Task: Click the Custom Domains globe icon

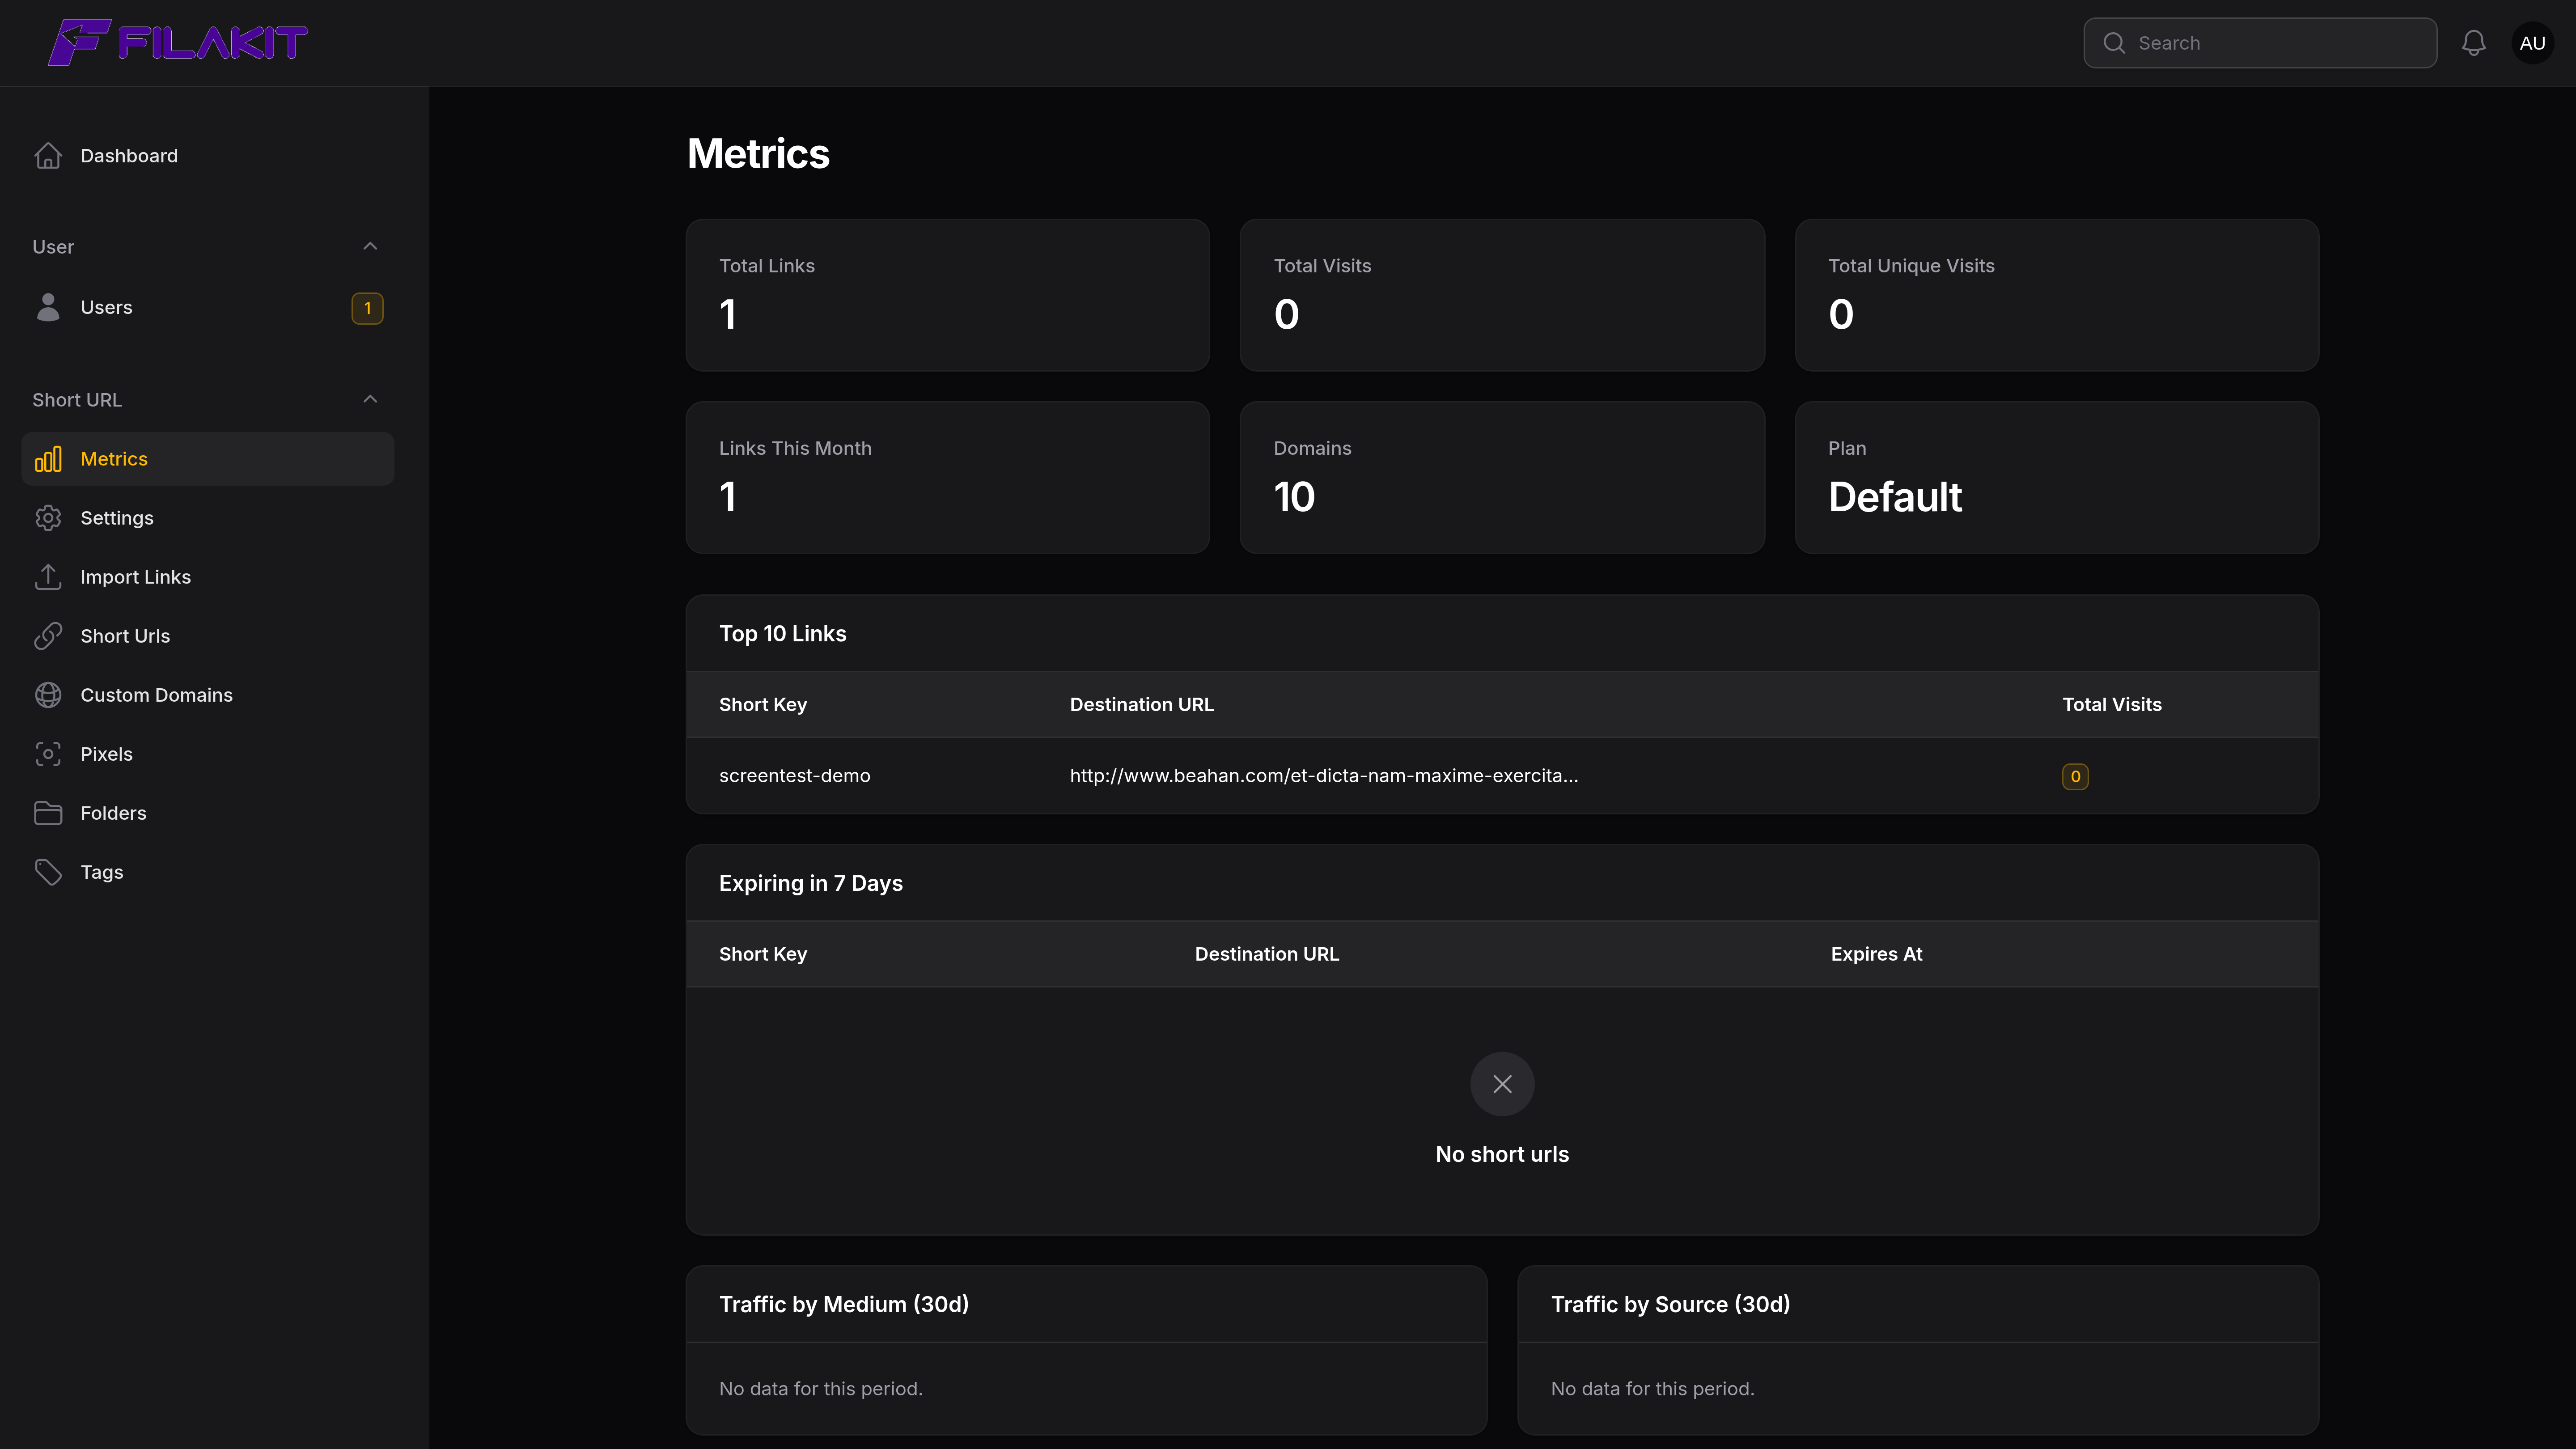Action: coord(48,695)
